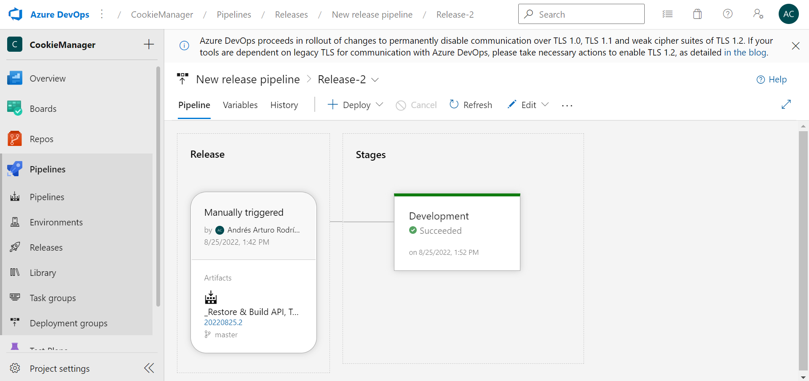
Task: Expand the Release-2 dropdown chevron
Action: coord(375,79)
